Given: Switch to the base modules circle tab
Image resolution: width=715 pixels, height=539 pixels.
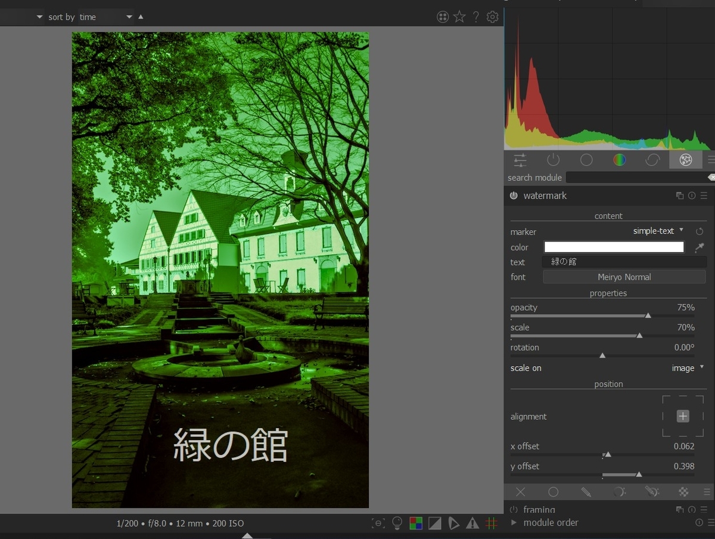Looking at the screenshot, I should tap(586, 160).
